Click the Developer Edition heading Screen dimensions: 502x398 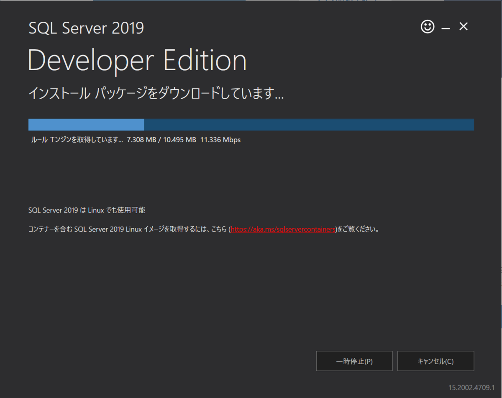(x=137, y=60)
